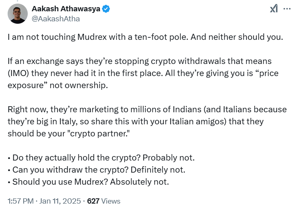Click the Grok icon on the tweet

pyautogui.click(x=274, y=9)
